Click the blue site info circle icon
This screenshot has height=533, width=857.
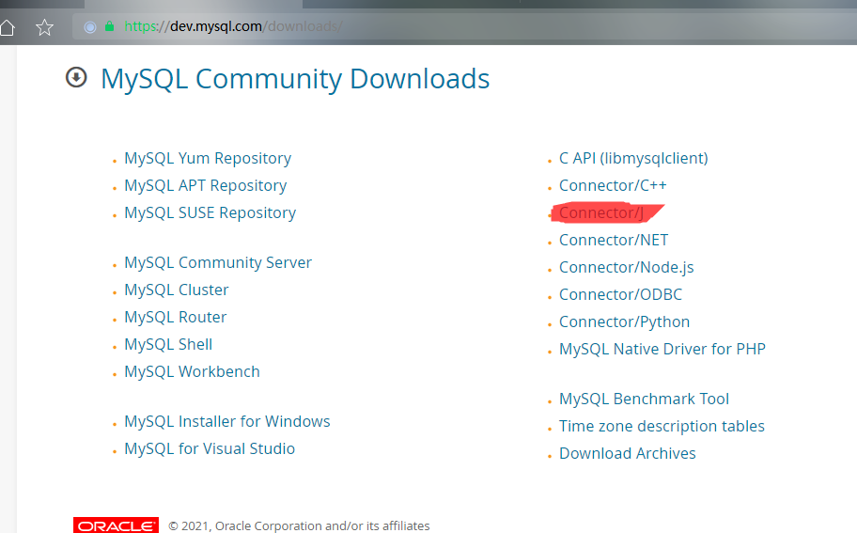(90, 26)
